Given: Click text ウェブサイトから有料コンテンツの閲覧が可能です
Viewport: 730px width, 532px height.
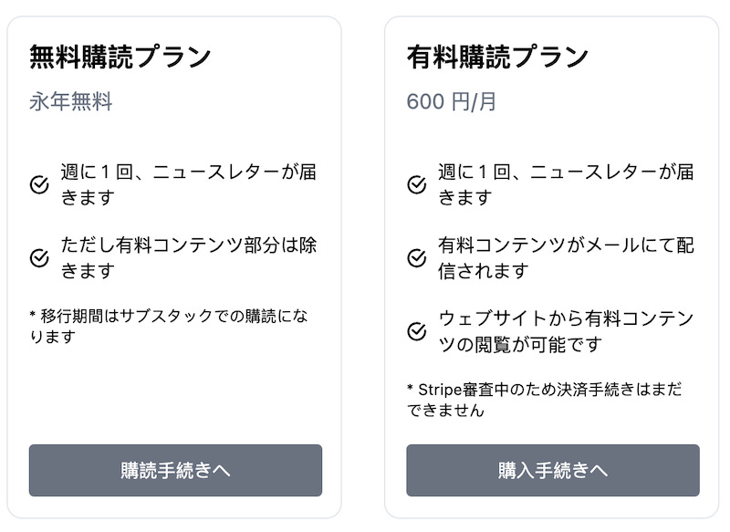Looking at the screenshot, I should 566,331.
